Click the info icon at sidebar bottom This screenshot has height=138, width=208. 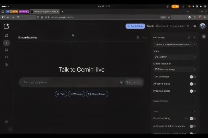[x=6, y=122]
